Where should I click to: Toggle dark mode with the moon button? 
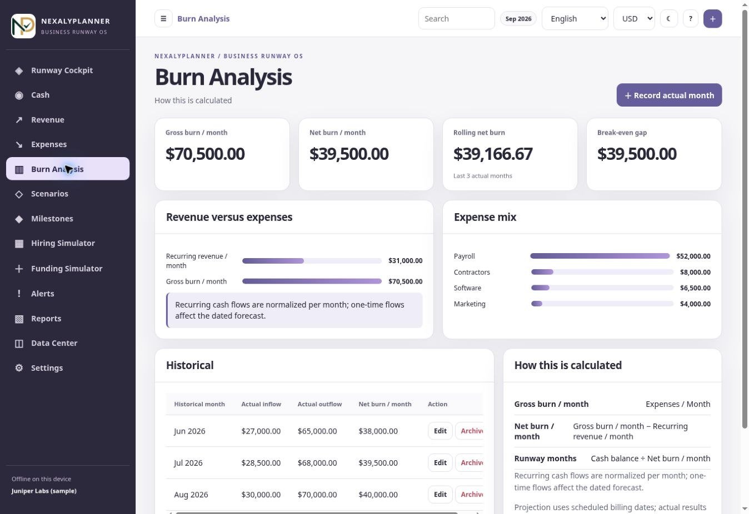click(669, 18)
